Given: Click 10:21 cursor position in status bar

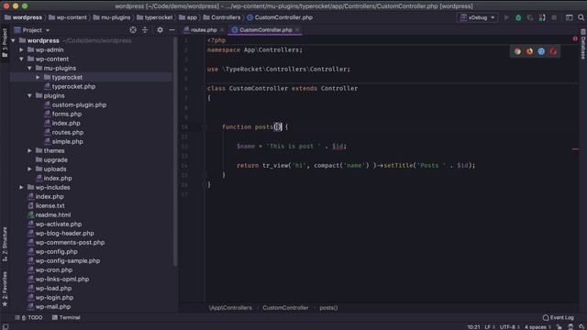Looking at the screenshot, I should tap(473, 327).
